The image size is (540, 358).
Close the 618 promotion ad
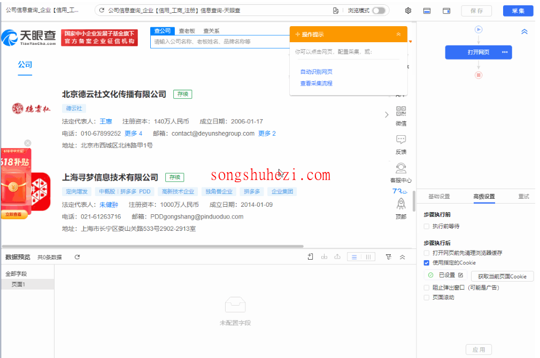tap(28, 143)
